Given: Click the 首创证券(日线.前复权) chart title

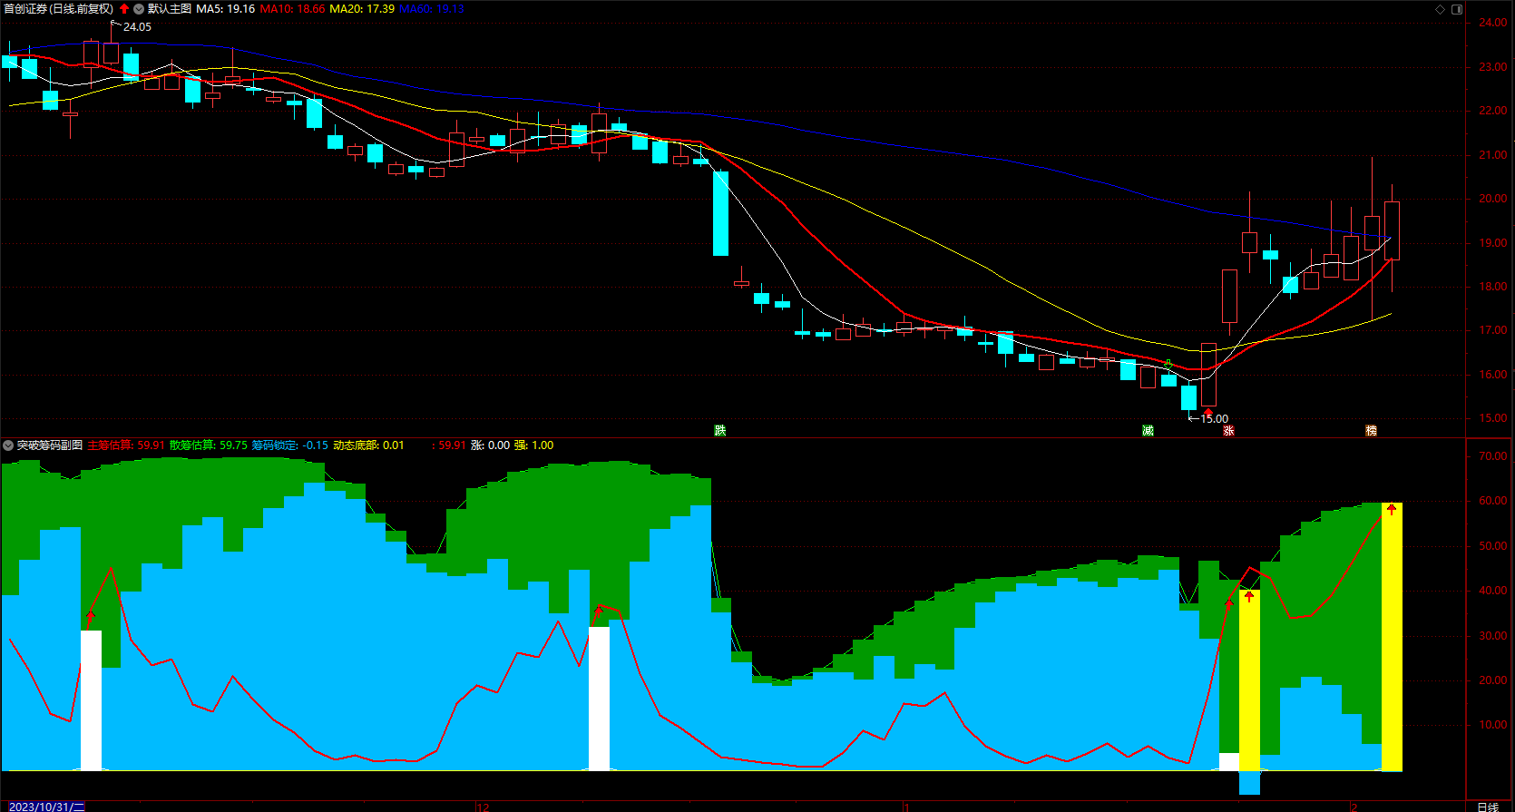Looking at the screenshot, I should click(x=59, y=9).
